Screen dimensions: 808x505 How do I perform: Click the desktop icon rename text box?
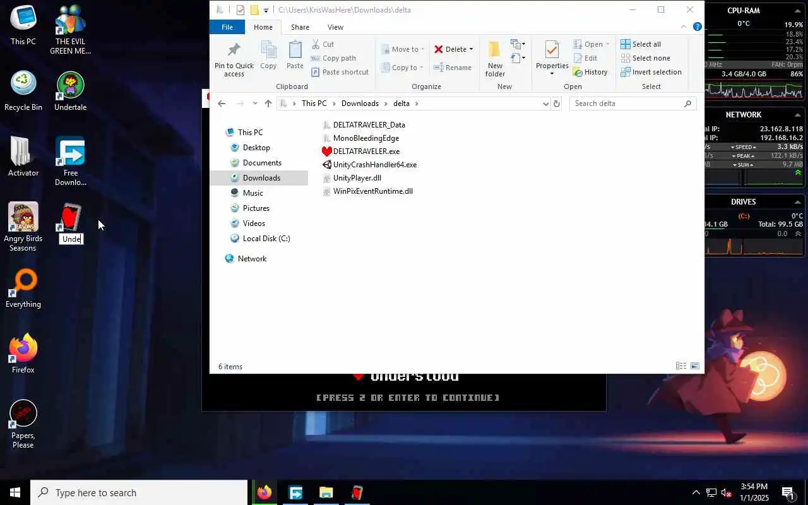71,239
